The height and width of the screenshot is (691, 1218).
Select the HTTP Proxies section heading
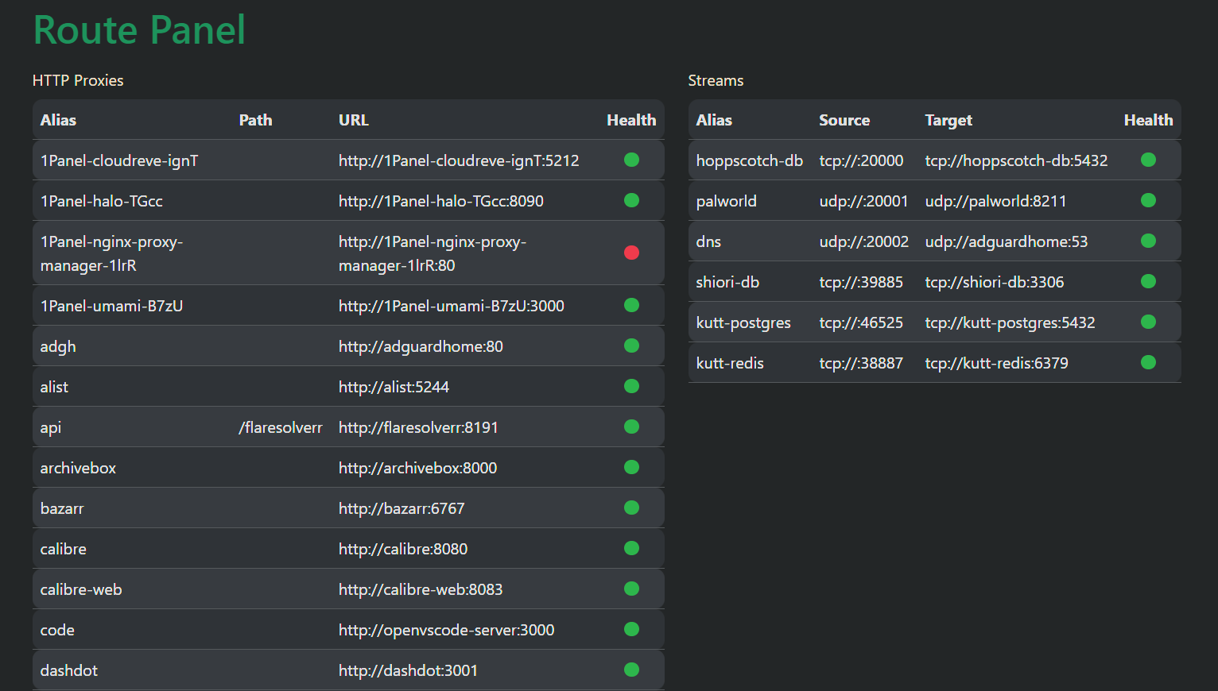pos(78,80)
